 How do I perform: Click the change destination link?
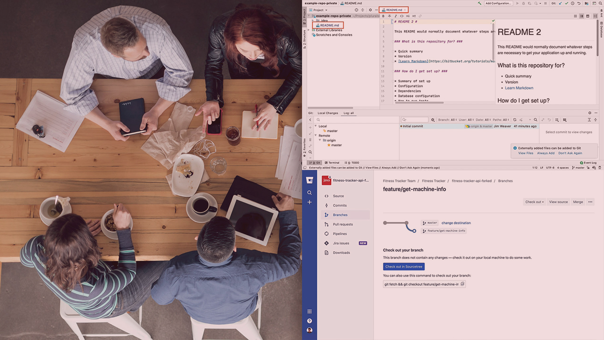tap(456, 223)
